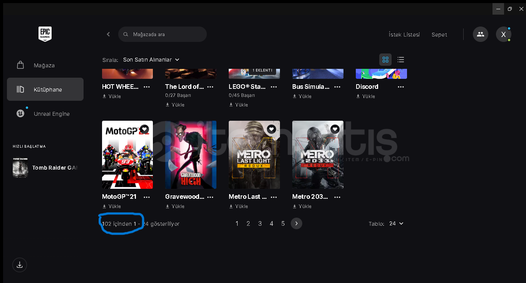The height and width of the screenshot is (283, 526).
Task: Click the HOT WHEE... game title
Action: pos(120,87)
